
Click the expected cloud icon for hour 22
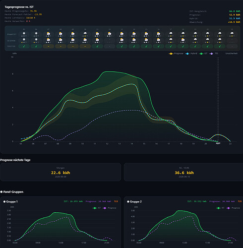point(232,34)
